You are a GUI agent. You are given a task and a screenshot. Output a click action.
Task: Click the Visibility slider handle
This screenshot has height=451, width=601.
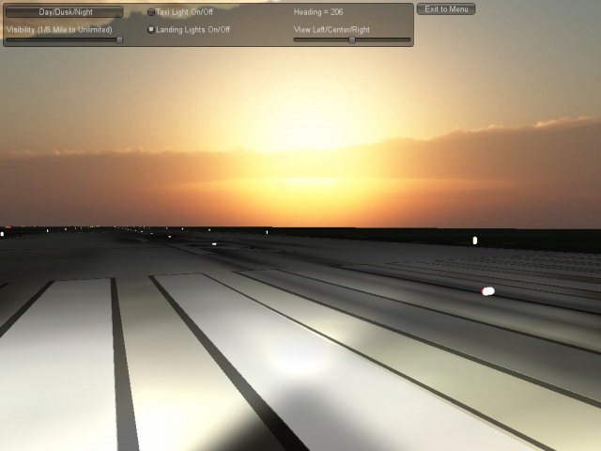(x=119, y=39)
